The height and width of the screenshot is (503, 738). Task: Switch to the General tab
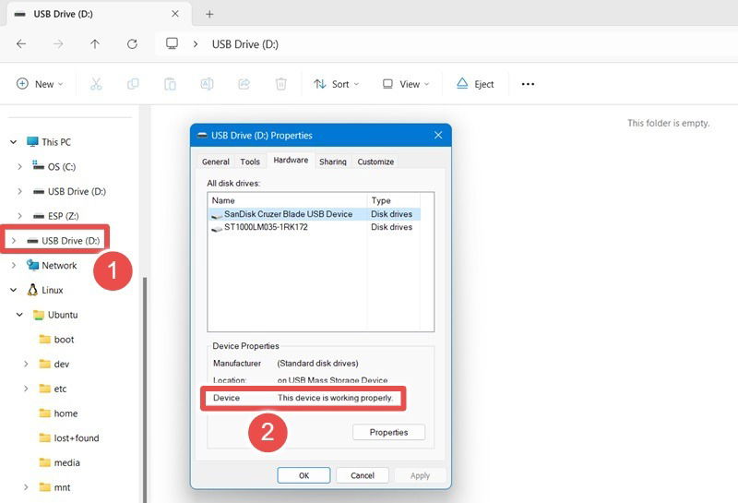(x=215, y=162)
